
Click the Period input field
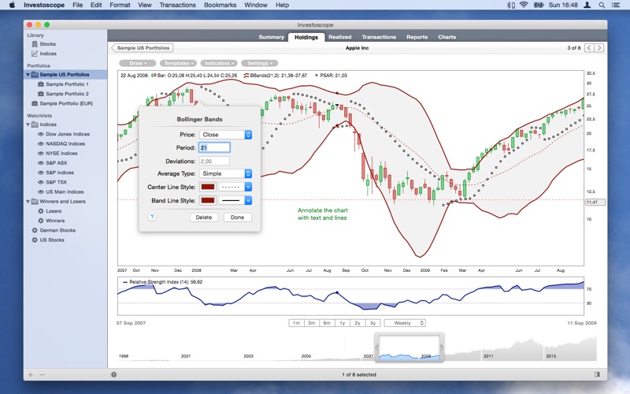[214, 147]
